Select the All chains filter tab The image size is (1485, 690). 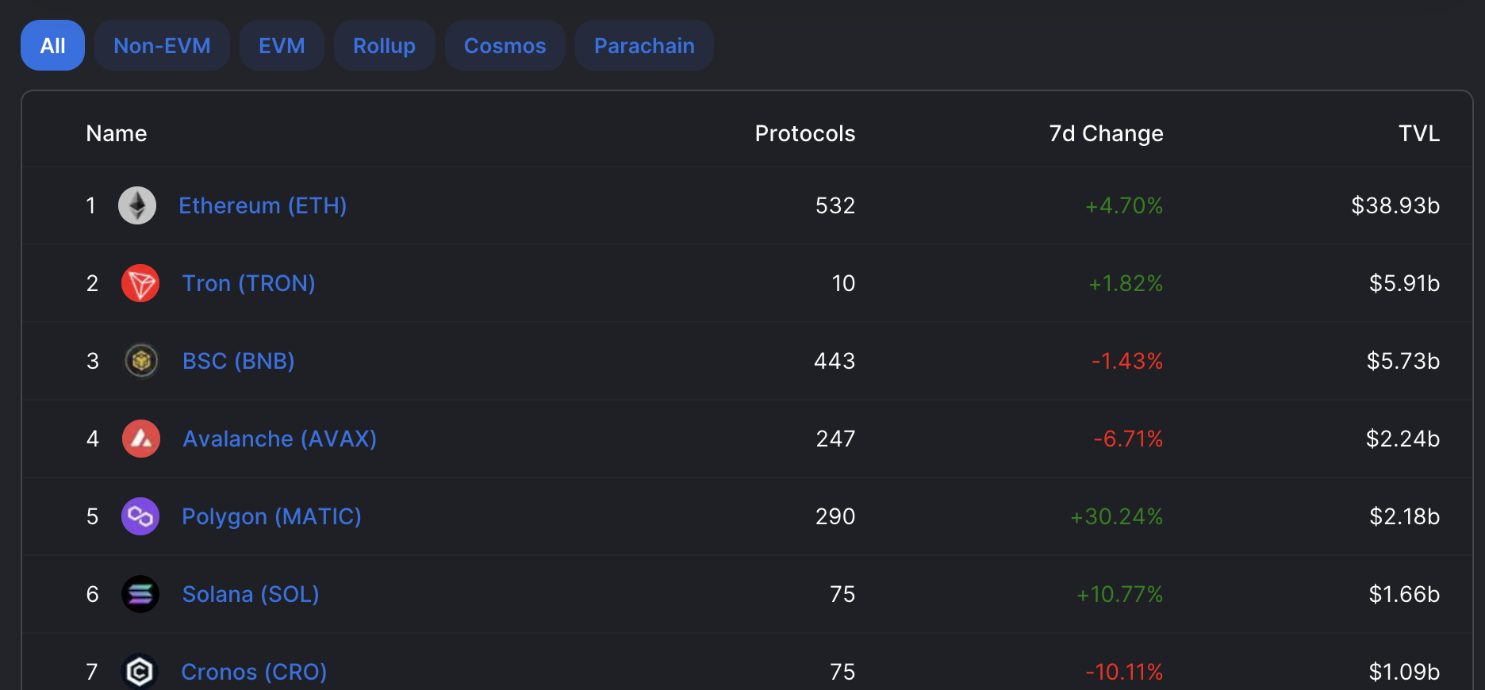(52, 45)
